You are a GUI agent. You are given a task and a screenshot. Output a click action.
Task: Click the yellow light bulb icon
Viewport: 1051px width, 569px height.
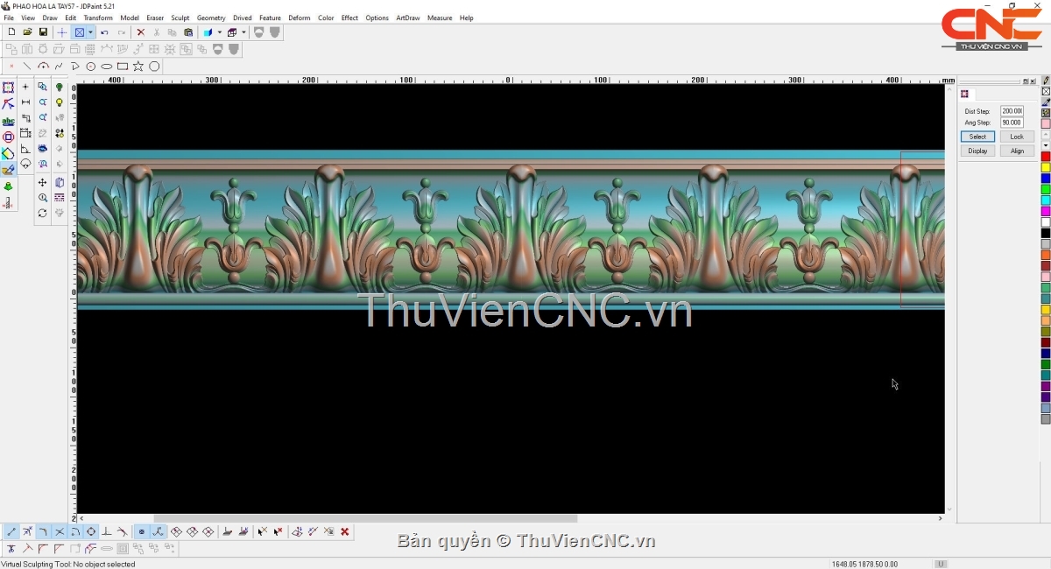(x=60, y=103)
